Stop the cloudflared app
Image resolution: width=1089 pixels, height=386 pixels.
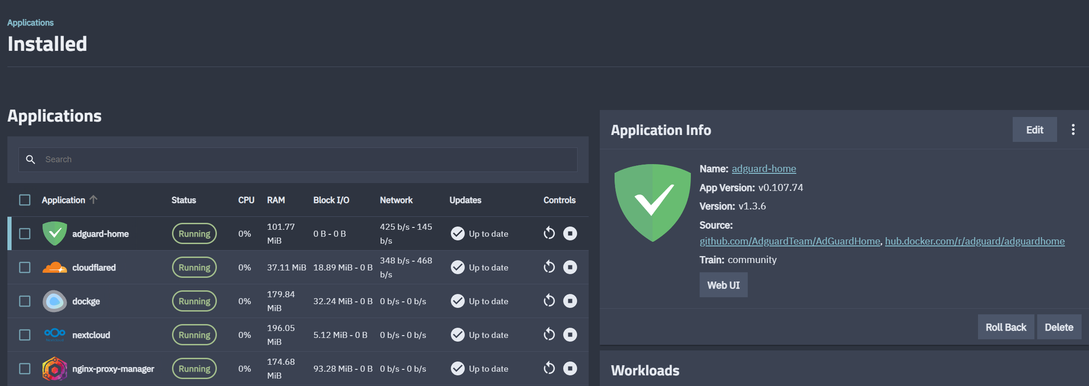(570, 267)
